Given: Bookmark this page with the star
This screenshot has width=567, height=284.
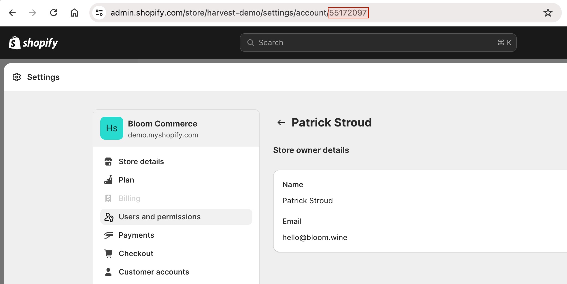Looking at the screenshot, I should click(x=548, y=13).
